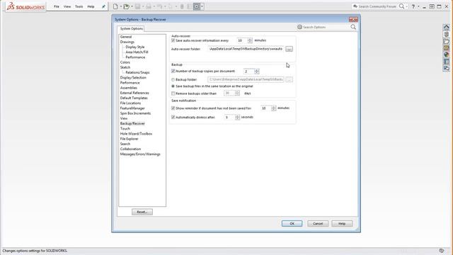Click the dialog Help button
This screenshot has height=255, width=453.
342,224
